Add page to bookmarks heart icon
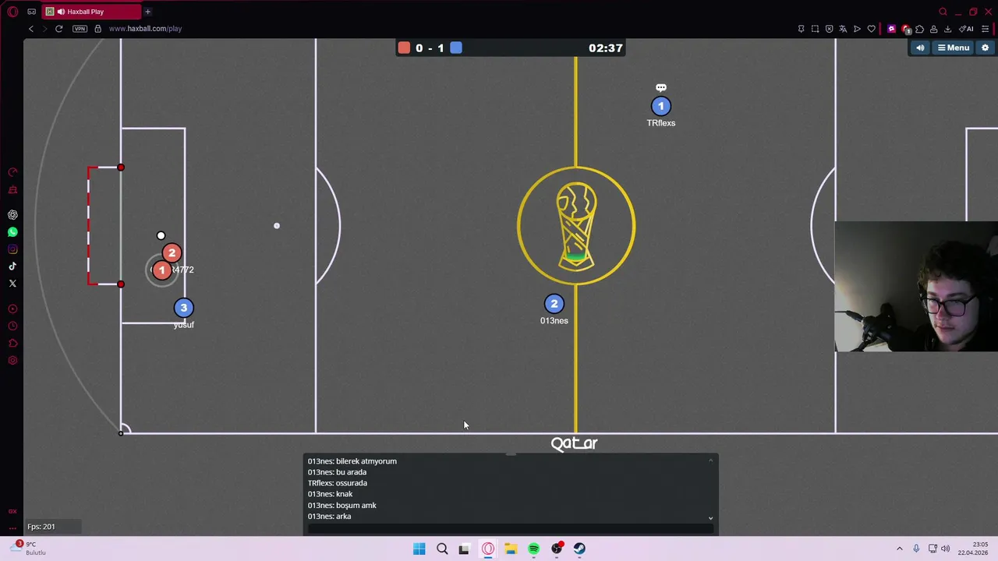Screen dimensions: 998x561 pos(871,29)
